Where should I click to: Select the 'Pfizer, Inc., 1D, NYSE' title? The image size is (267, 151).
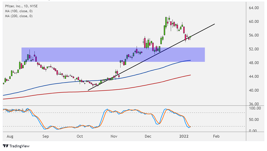[21, 6]
